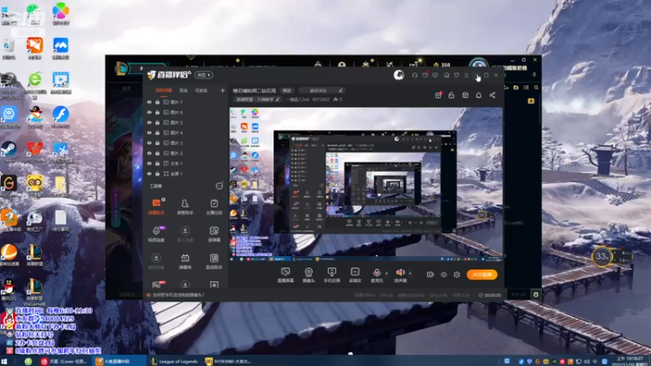Add 直播屏幕 screen capture source

point(286,275)
